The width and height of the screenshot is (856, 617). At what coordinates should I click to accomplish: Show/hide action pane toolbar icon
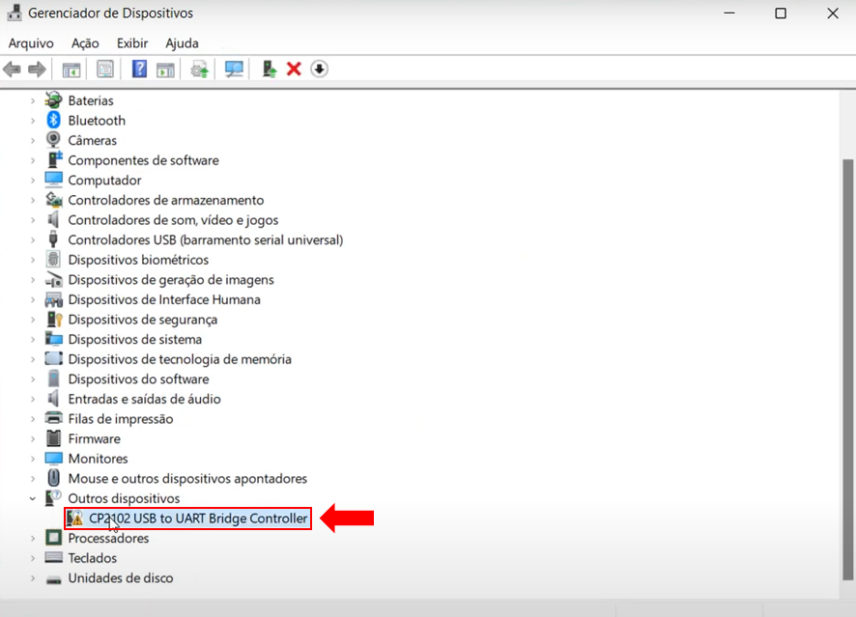click(165, 70)
